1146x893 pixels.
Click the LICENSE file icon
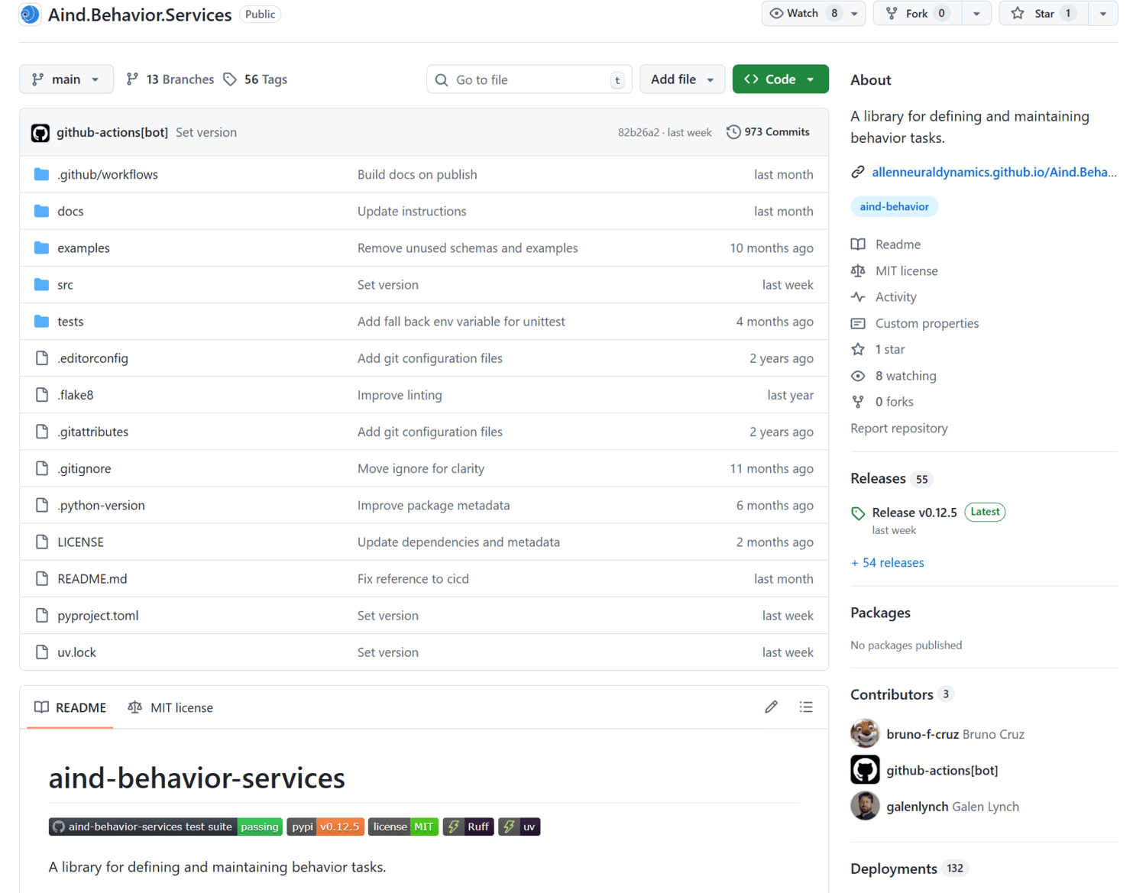[42, 542]
